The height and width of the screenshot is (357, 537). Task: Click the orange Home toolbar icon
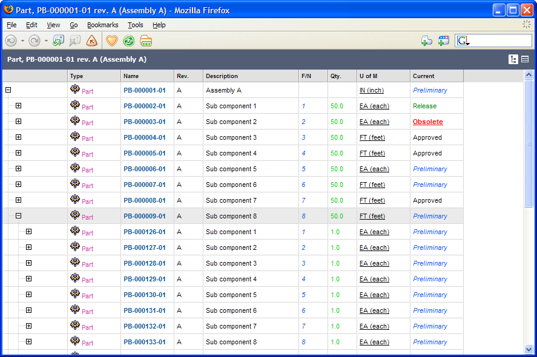coord(91,41)
